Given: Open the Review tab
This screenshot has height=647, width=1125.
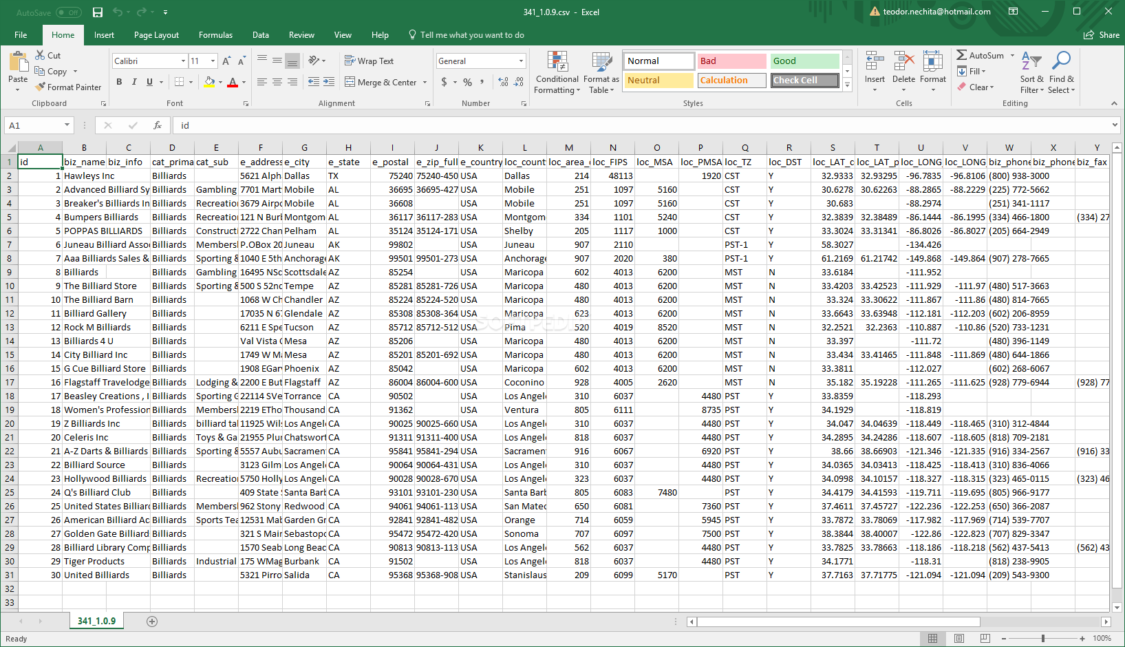Looking at the screenshot, I should (x=301, y=35).
